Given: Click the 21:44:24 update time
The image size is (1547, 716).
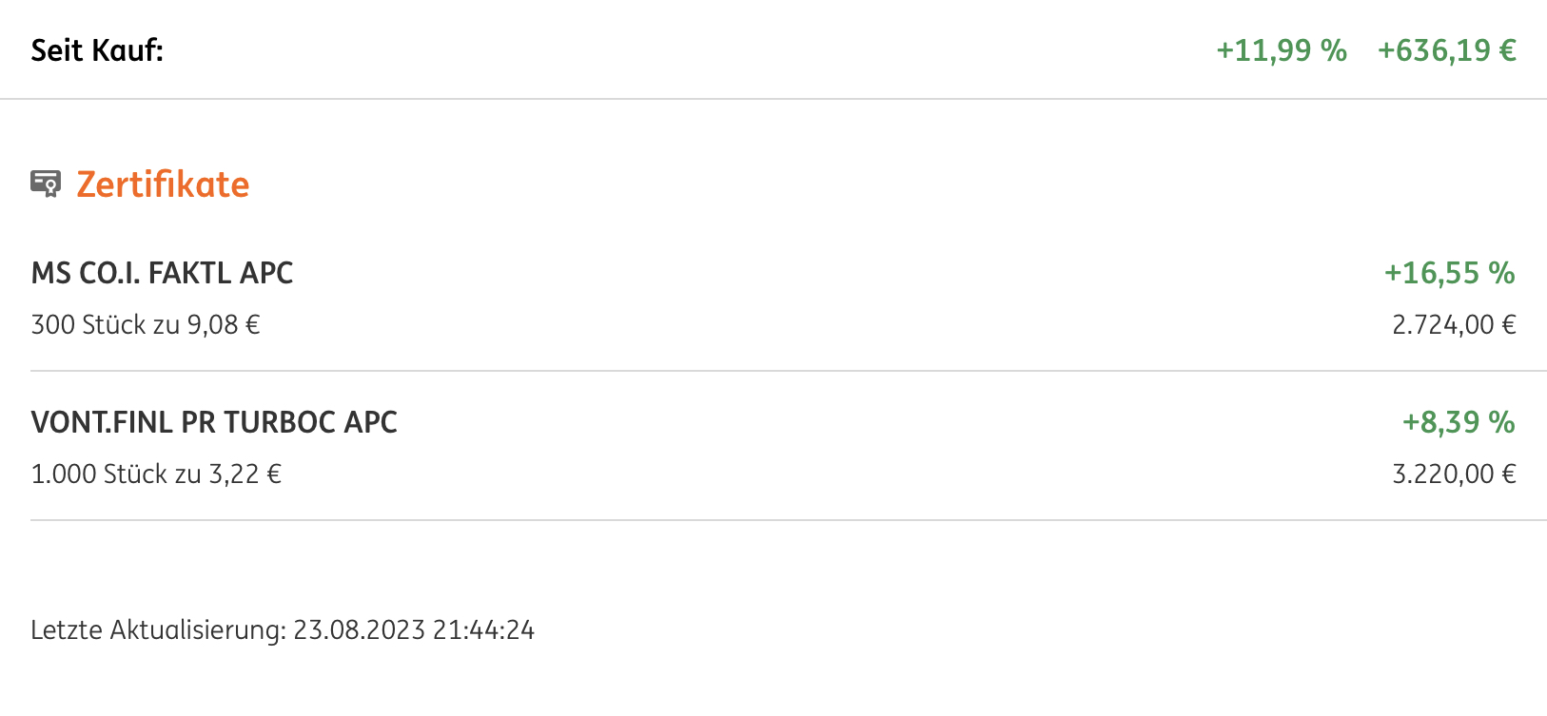Looking at the screenshot, I should pyautogui.click(x=484, y=630).
